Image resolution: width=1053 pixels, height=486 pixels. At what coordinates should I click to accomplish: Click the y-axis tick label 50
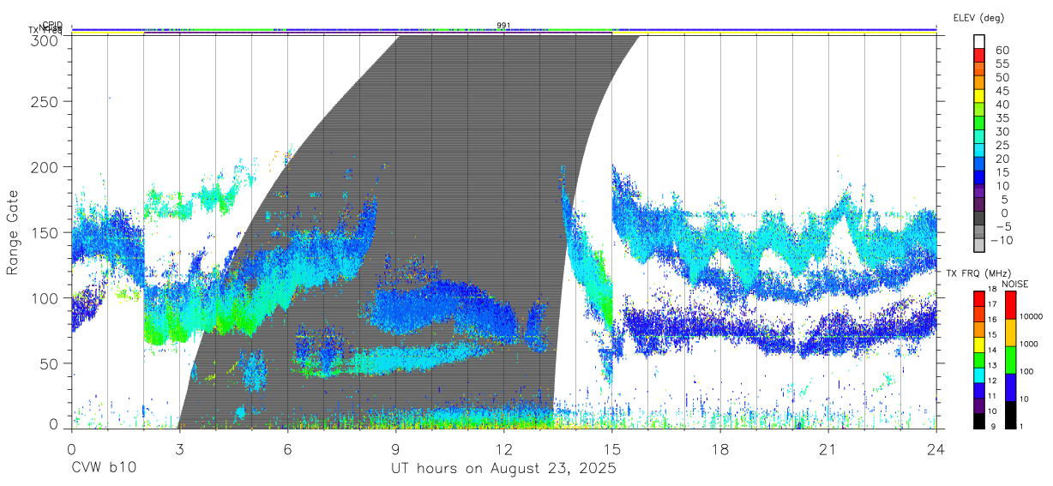click(50, 363)
